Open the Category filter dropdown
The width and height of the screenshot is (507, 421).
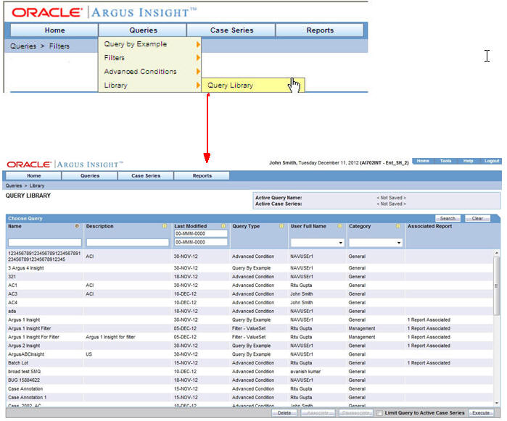(399, 243)
